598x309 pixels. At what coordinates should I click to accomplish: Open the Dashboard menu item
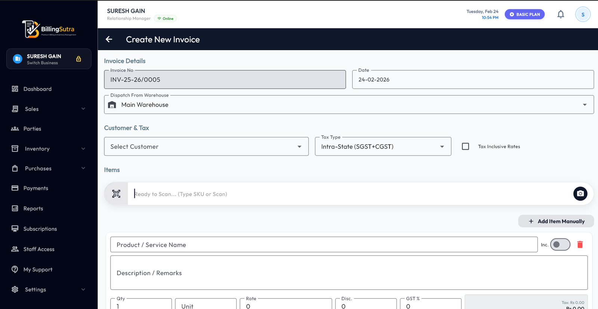click(x=49, y=89)
